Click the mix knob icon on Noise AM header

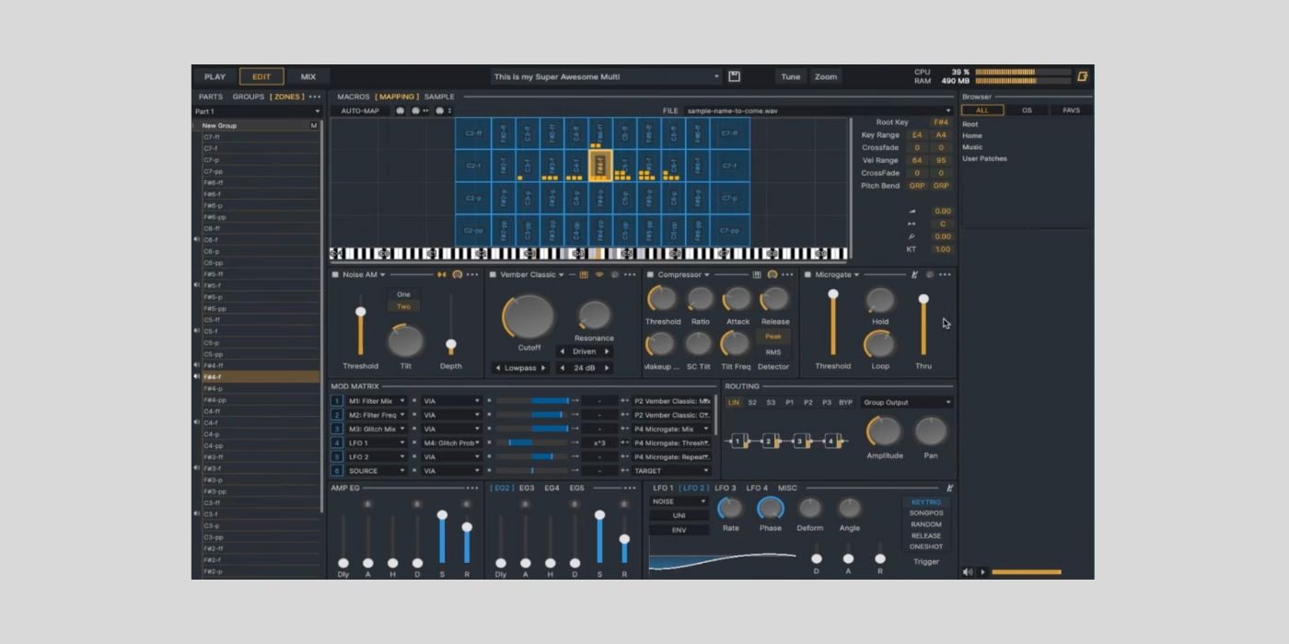click(x=458, y=274)
